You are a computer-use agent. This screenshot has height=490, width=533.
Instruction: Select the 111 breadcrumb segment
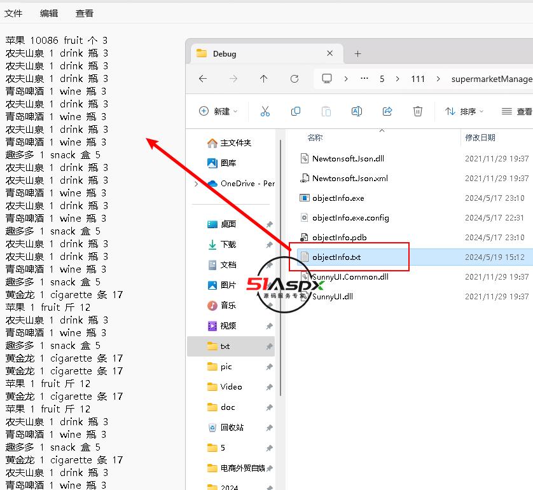coord(418,79)
